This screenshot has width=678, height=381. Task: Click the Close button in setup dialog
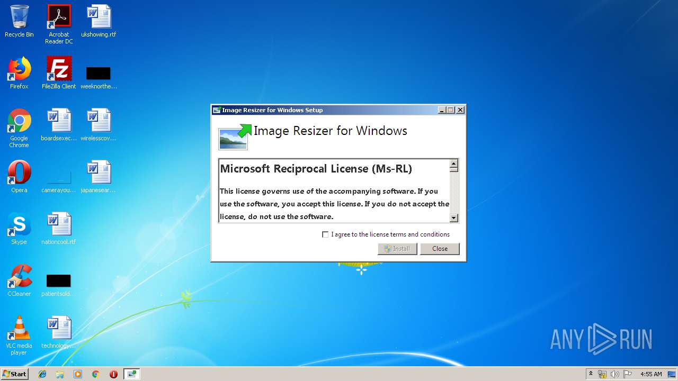(x=440, y=249)
